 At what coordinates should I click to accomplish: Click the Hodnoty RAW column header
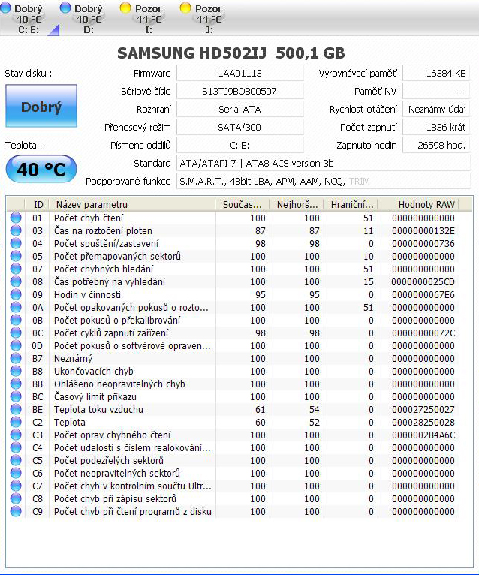click(x=419, y=205)
